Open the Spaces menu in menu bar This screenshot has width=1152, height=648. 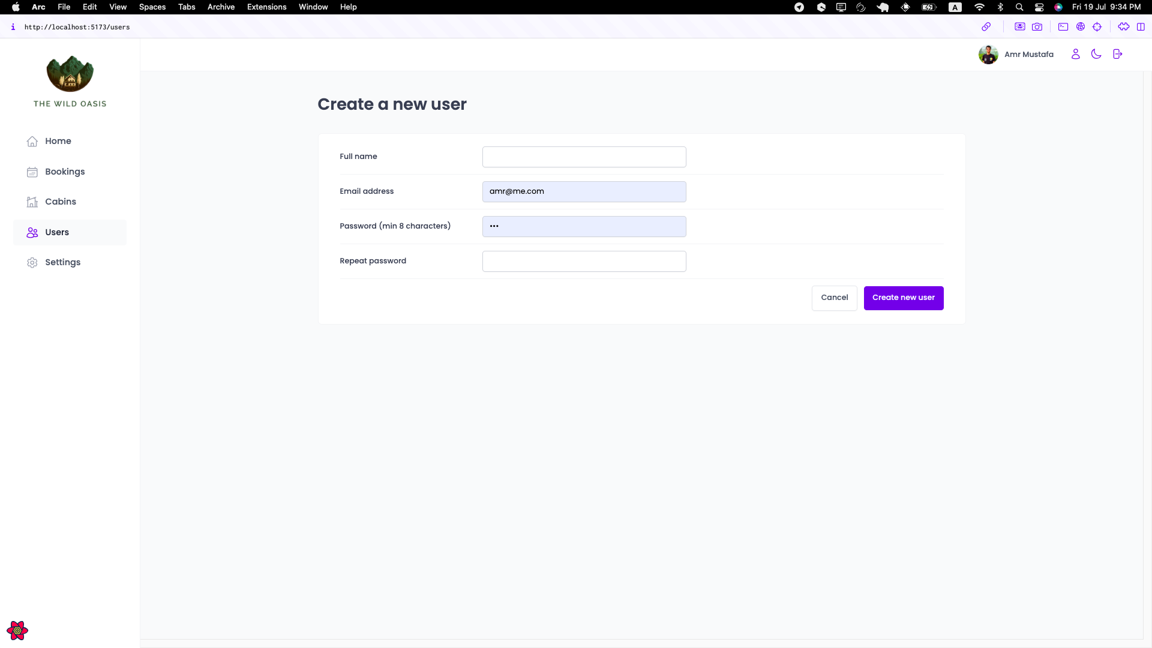pyautogui.click(x=152, y=7)
